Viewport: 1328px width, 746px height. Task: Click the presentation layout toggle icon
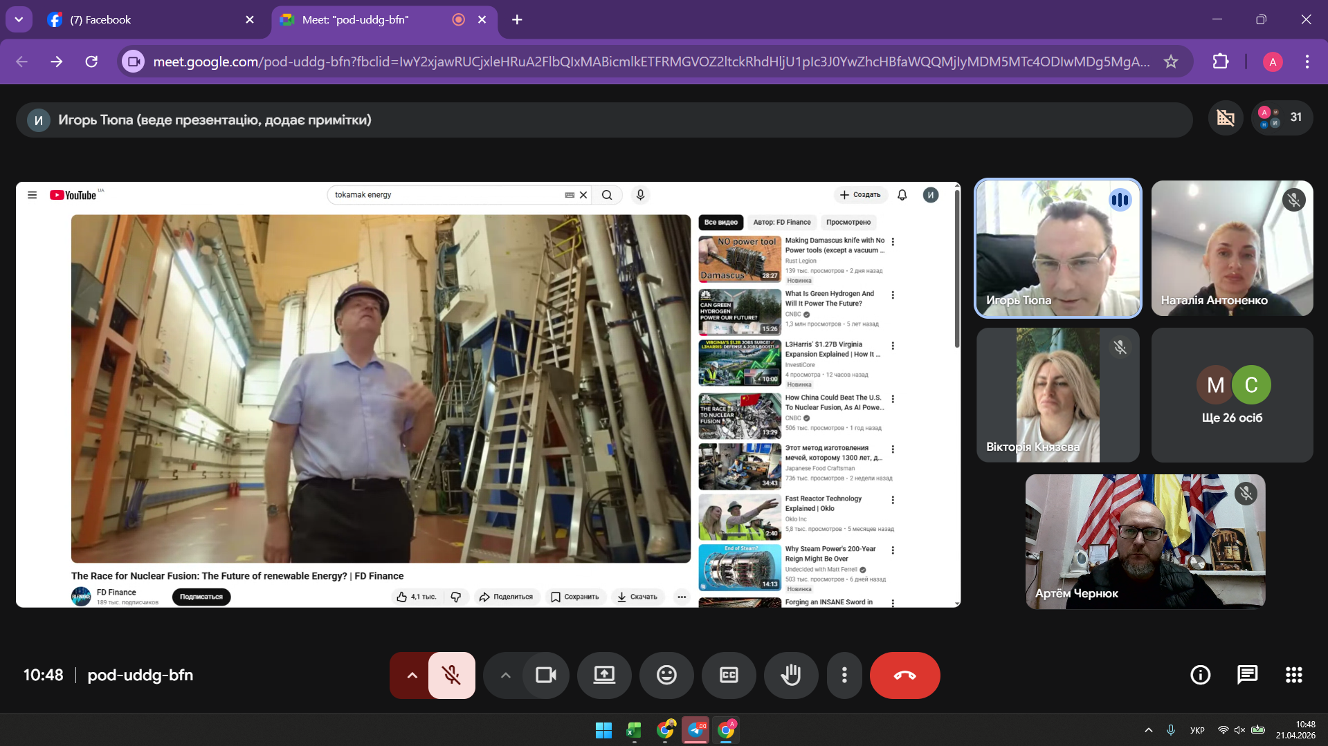coord(1226,118)
